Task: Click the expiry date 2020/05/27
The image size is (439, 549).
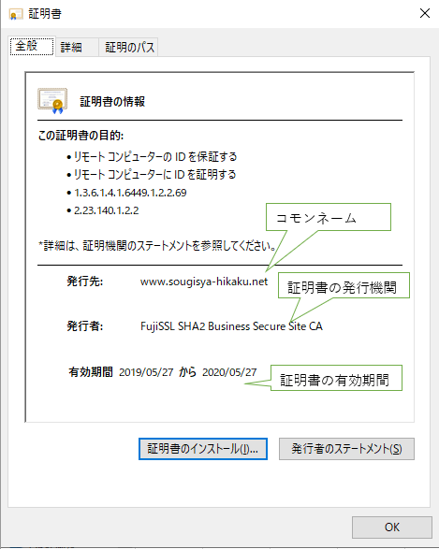Action: (x=229, y=372)
